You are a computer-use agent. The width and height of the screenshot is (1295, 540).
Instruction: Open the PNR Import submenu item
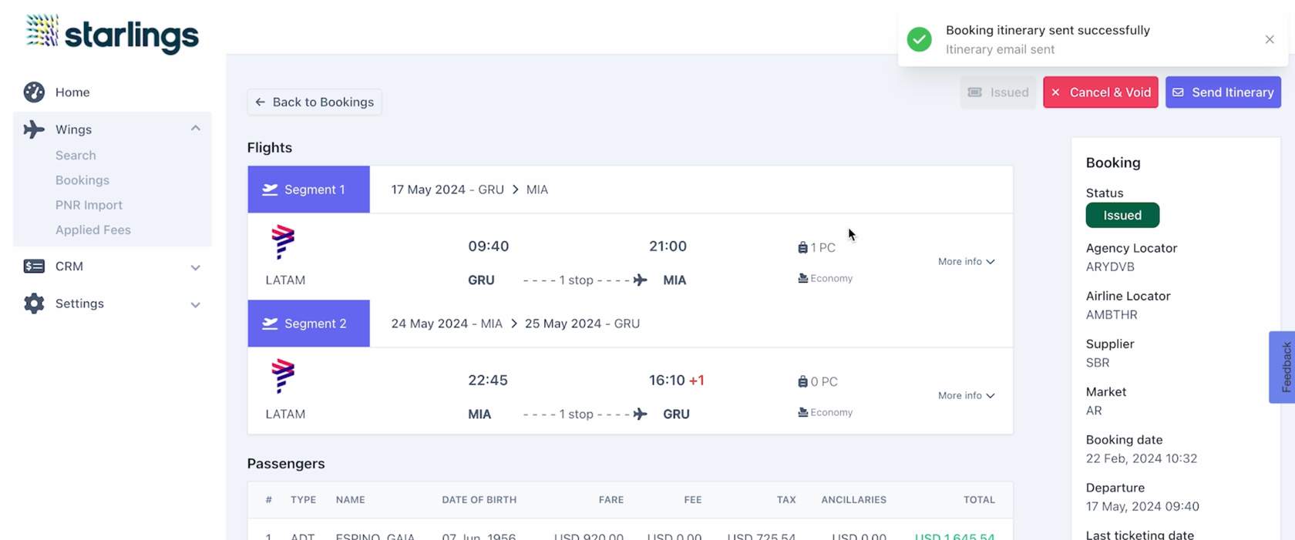pyautogui.click(x=89, y=205)
